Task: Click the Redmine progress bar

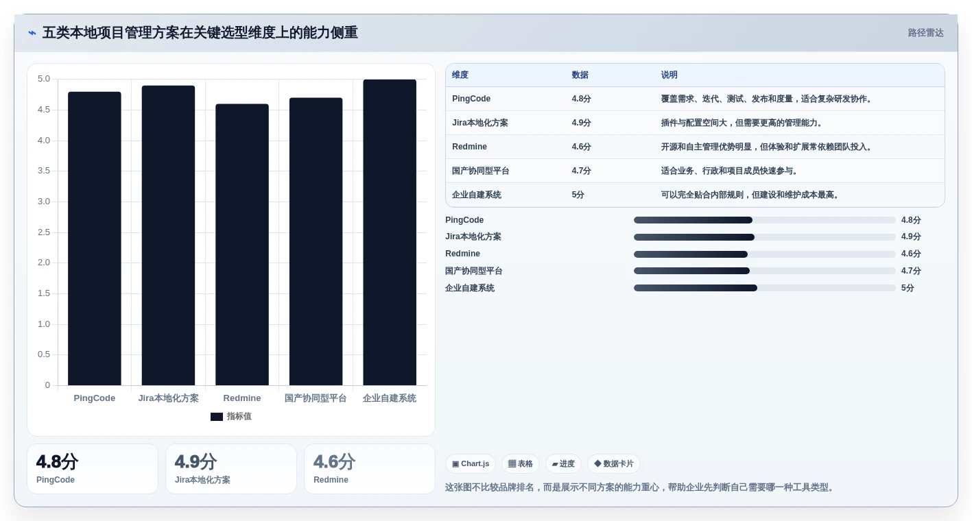Action: click(765, 254)
